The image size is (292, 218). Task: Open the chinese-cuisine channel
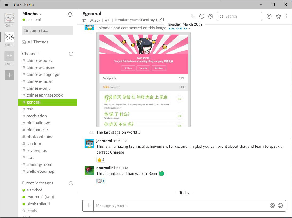tap(48, 67)
